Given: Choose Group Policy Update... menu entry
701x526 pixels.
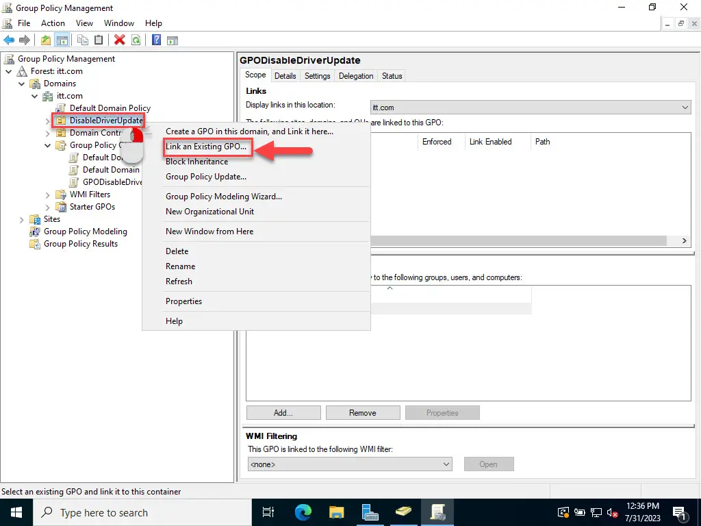Looking at the screenshot, I should coord(205,177).
